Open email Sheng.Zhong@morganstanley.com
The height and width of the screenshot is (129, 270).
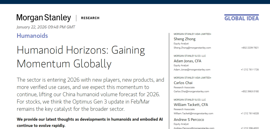tap(192, 48)
